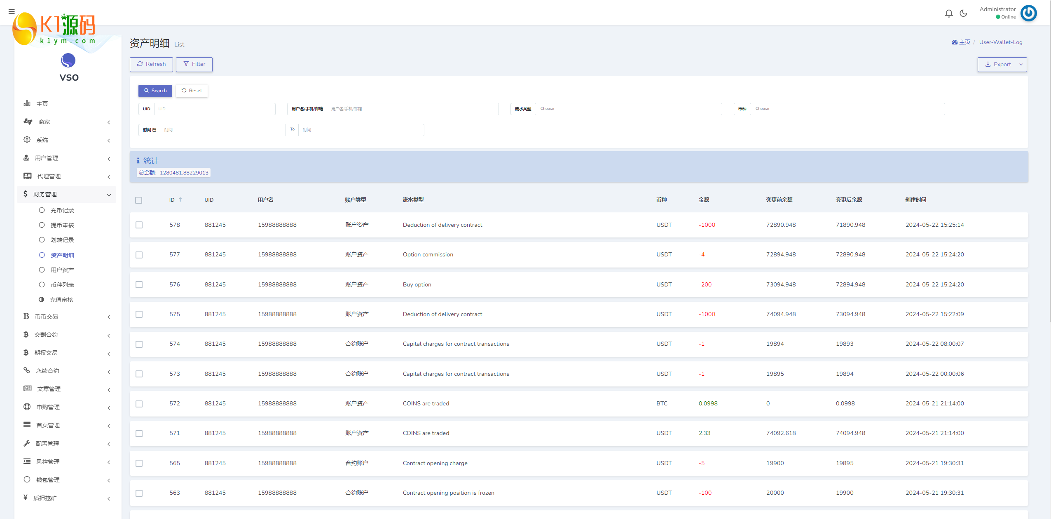
Task: Open the 币种 Choose dropdown
Action: (847, 109)
